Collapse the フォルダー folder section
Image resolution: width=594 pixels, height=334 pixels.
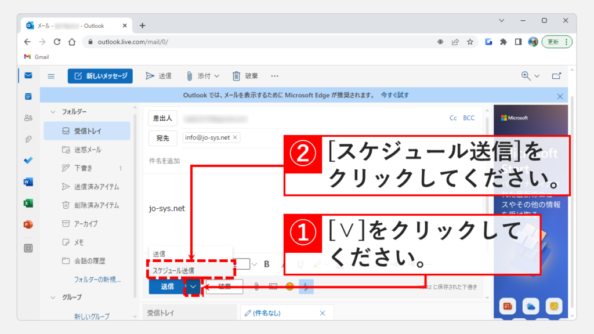(53, 111)
